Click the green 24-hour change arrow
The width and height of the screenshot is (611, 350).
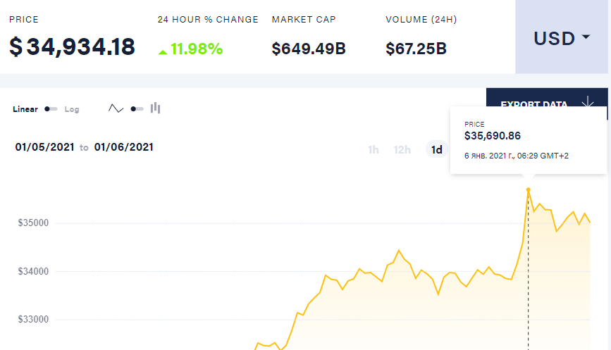(x=163, y=51)
